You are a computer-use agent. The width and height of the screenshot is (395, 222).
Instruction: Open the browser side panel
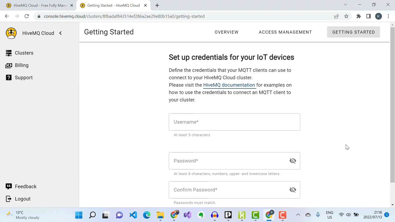(368, 16)
